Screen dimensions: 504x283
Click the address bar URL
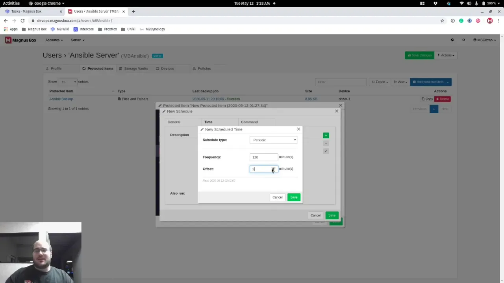tap(74, 20)
